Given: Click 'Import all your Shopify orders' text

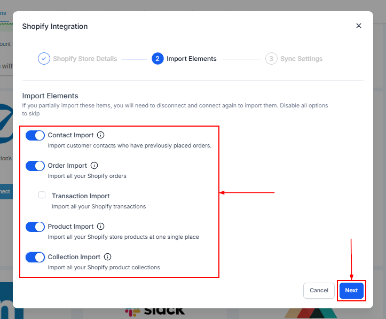Looking at the screenshot, I should click(x=87, y=176).
